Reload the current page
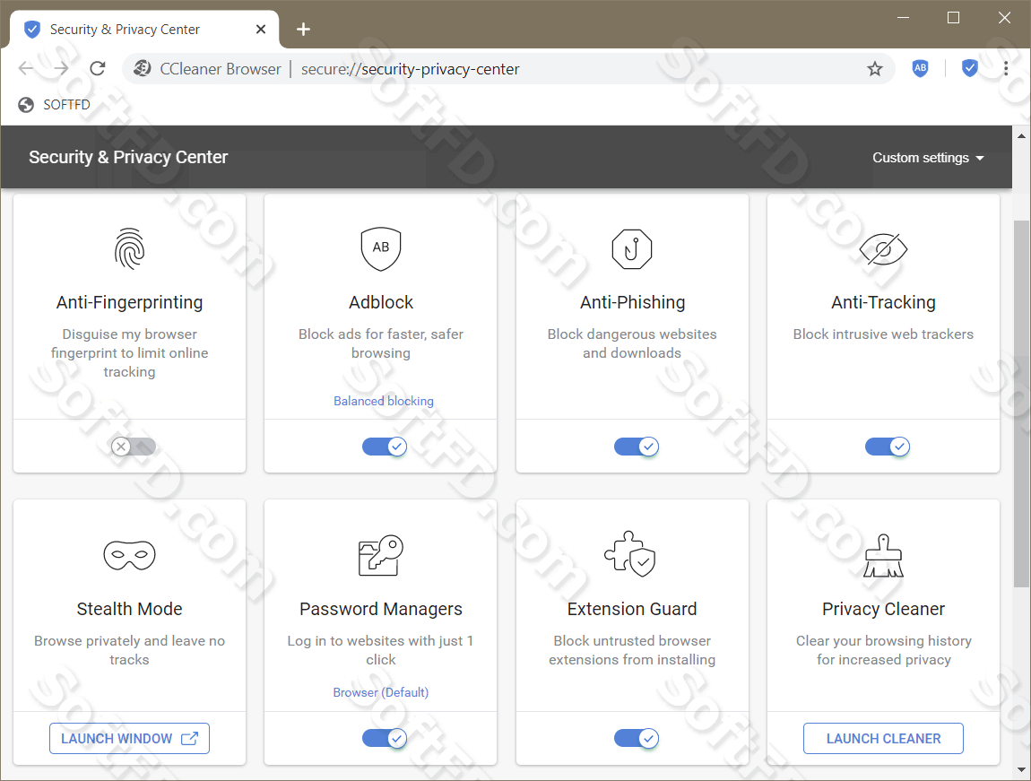The image size is (1031, 781). coord(98,68)
